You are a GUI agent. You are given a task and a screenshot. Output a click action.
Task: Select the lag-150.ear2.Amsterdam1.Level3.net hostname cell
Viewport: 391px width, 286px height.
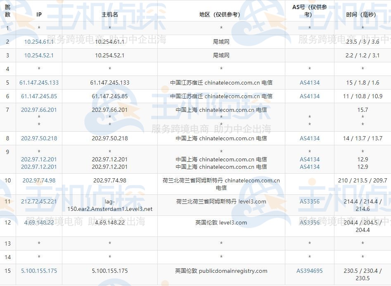109,206
